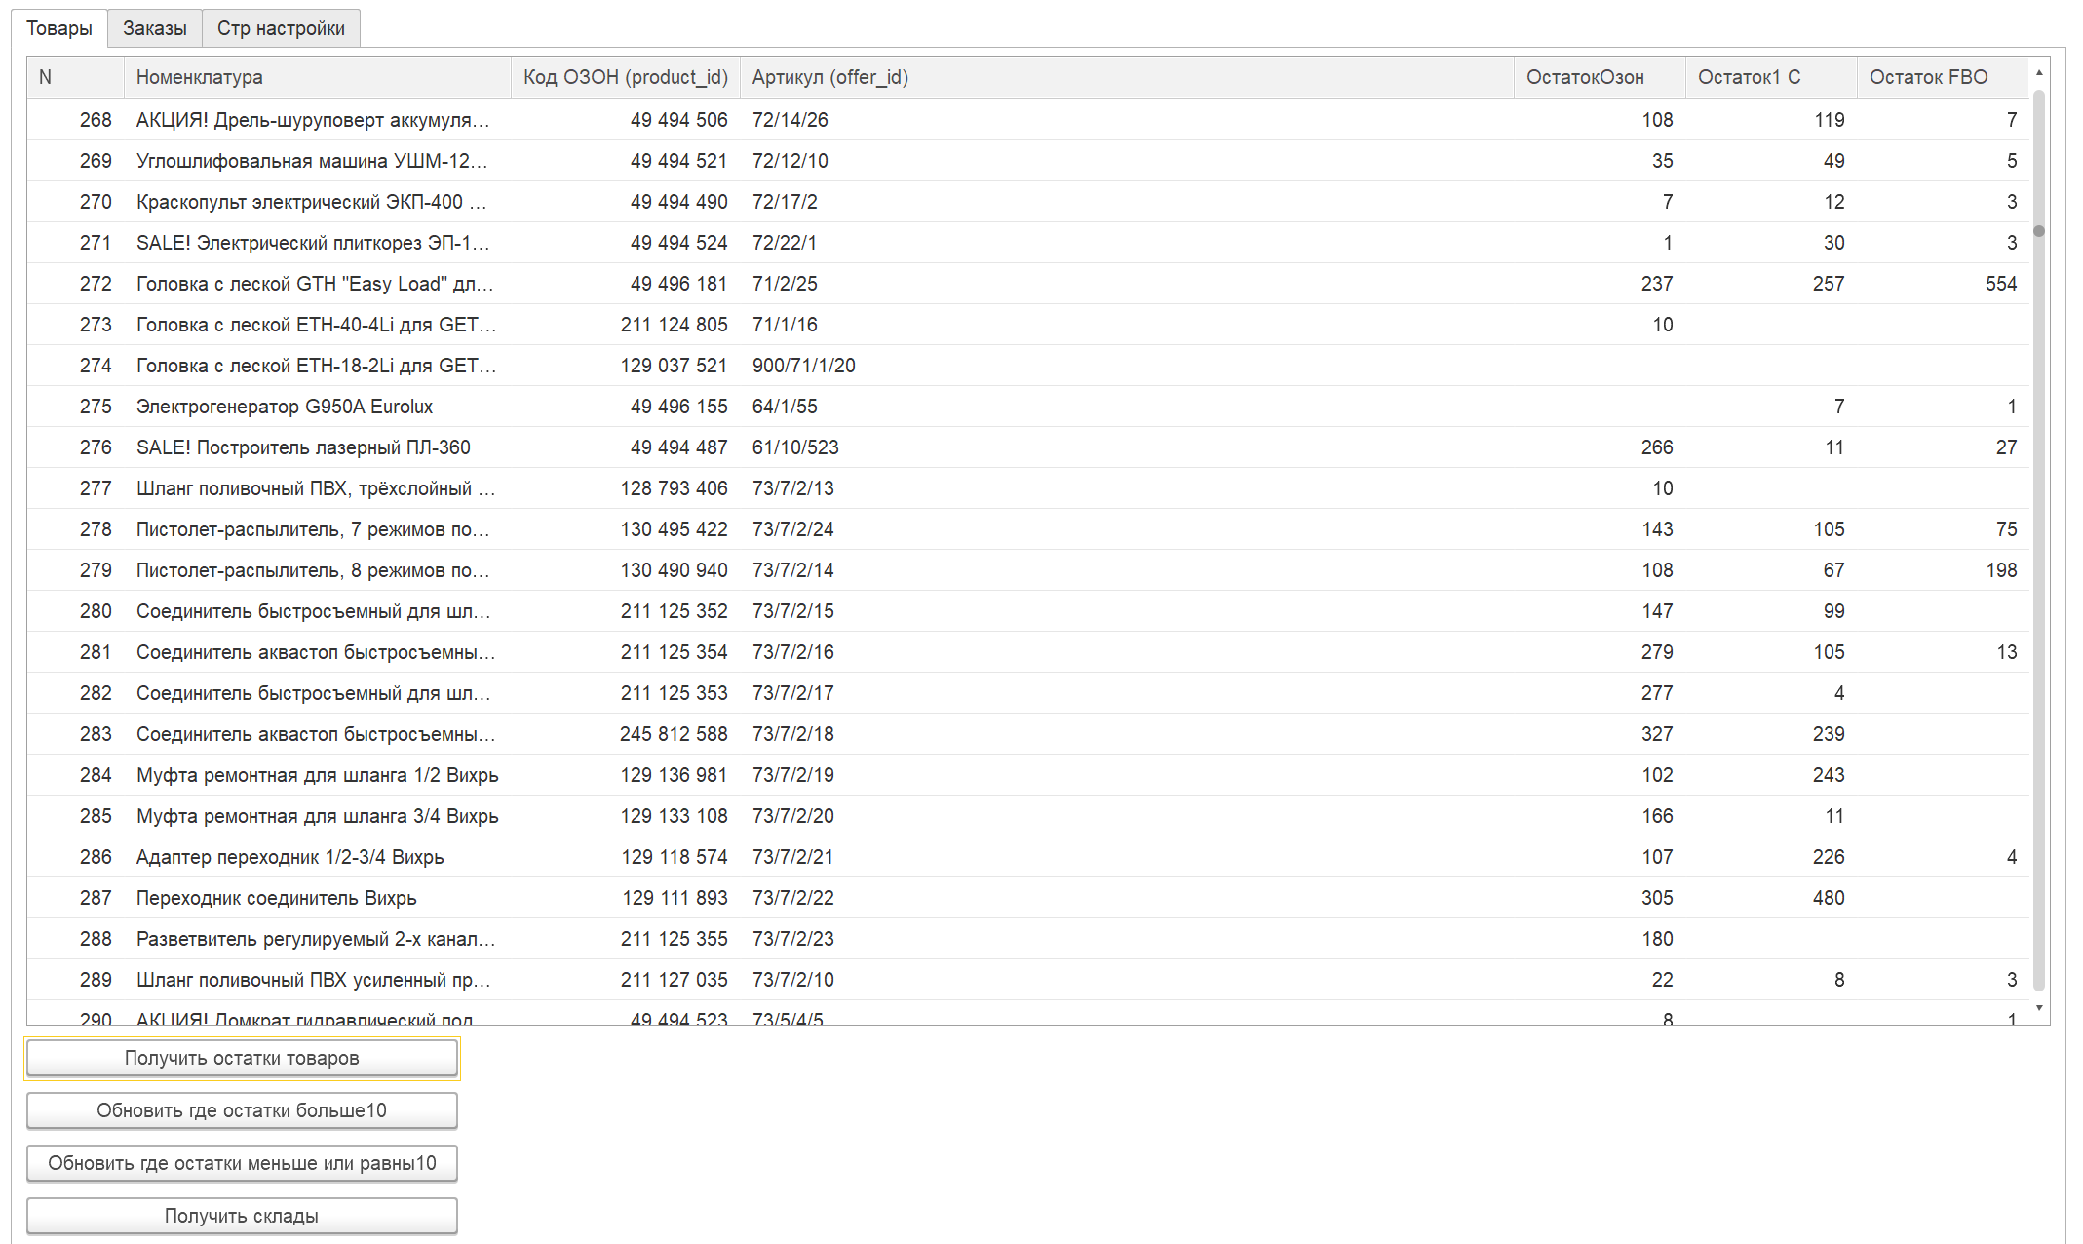This screenshot has width=2083, height=1244.
Task: Click offer_id cell 900/71/1/20
Action: point(803,366)
